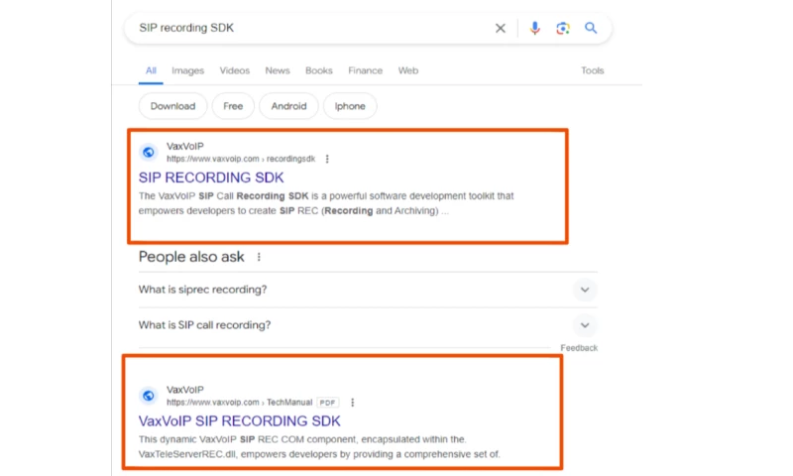Open the three-dot menu beside recordingsdk URL
Viewport: 793px width, 476px height.
point(327,159)
